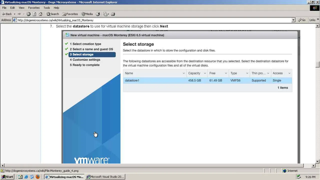Select wizard step '4 Customize settings'
Image resolution: width=320 pixels, height=180 pixels.
[x=85, y=60]
